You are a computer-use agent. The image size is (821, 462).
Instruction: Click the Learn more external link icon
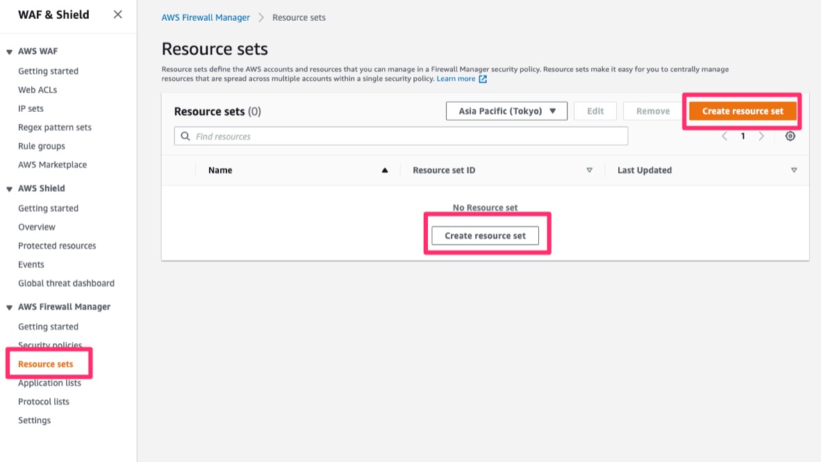point(483,79)
